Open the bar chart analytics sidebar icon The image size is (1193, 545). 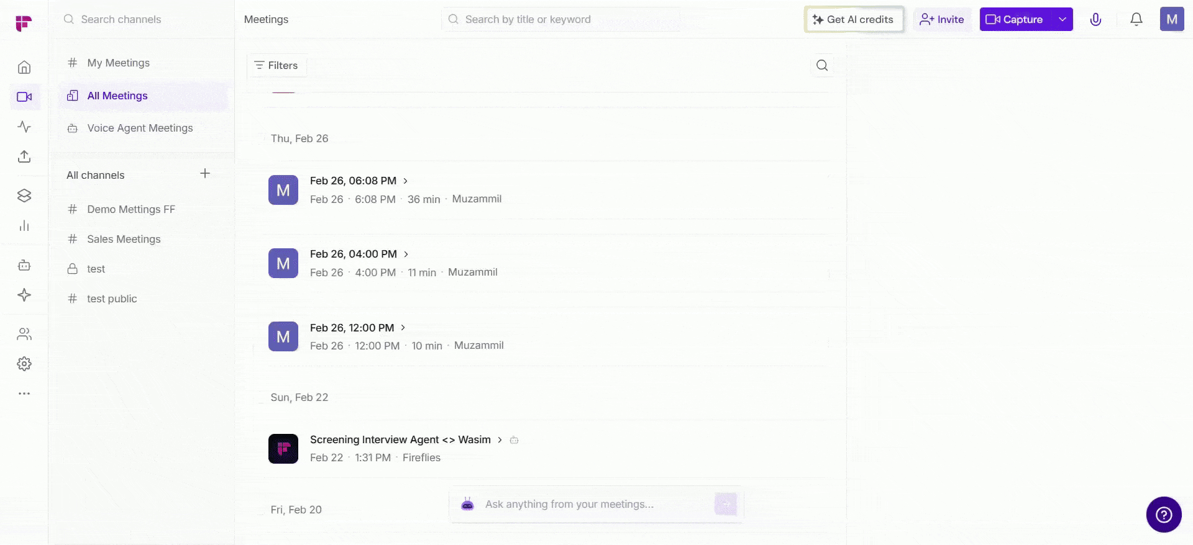24,225
